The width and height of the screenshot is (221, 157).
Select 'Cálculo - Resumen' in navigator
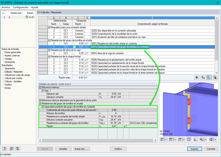tap(14, 72)
